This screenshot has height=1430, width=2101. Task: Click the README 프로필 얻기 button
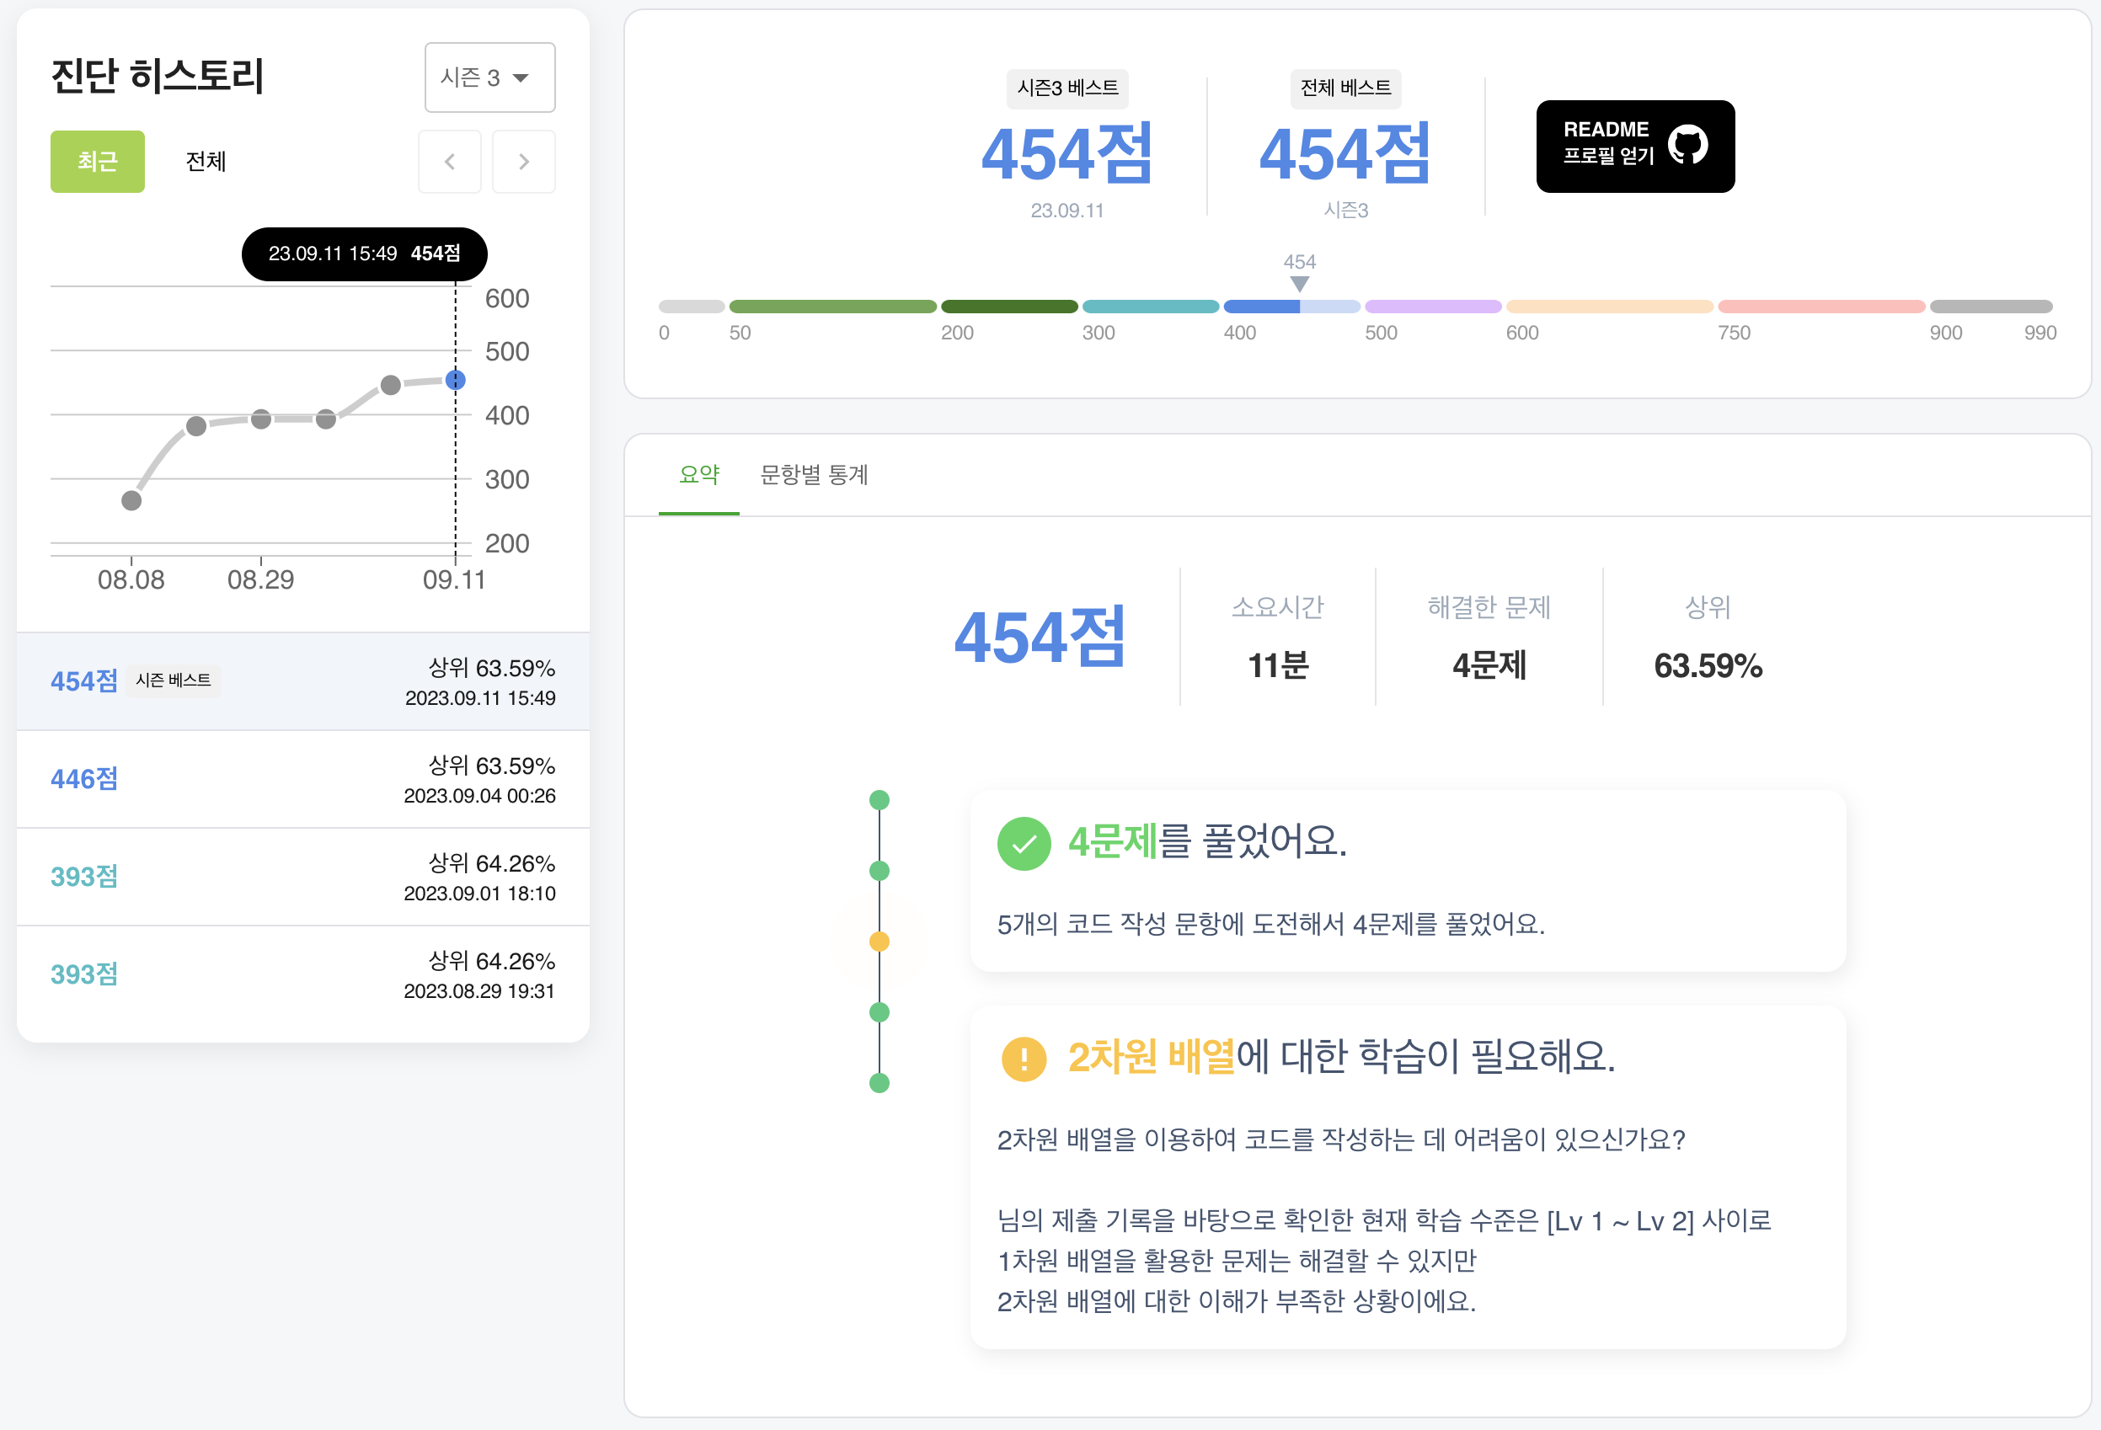(1609, 145)
